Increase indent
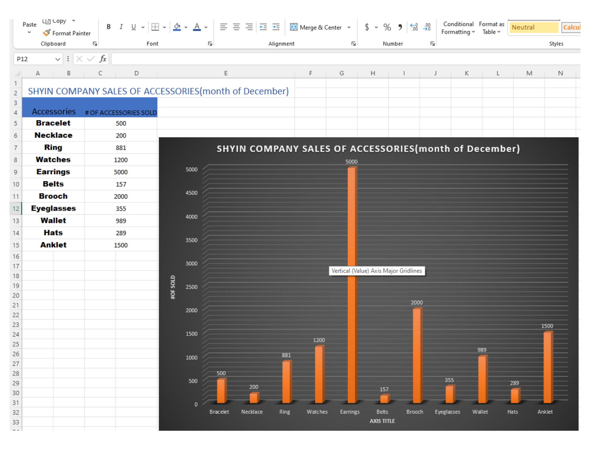Viewport: 606px width, 454px height. pyautogui.click(x=276, y=27)
